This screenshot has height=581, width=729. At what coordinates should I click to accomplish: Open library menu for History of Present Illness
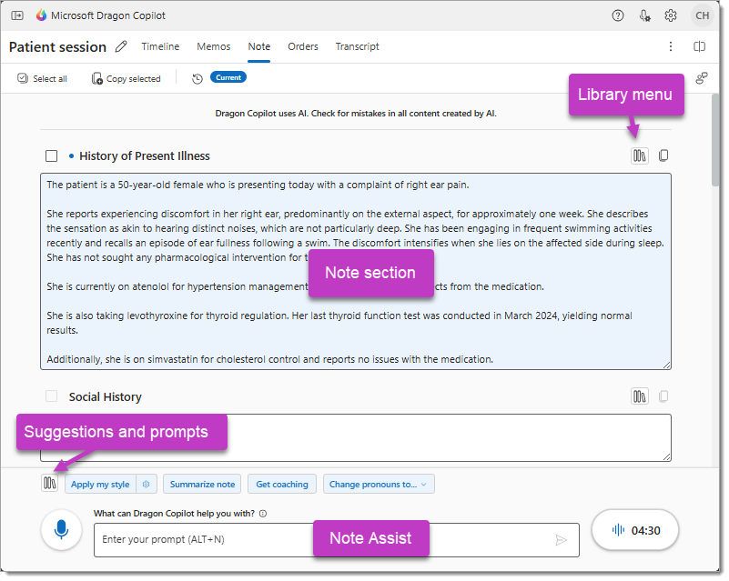640,156
